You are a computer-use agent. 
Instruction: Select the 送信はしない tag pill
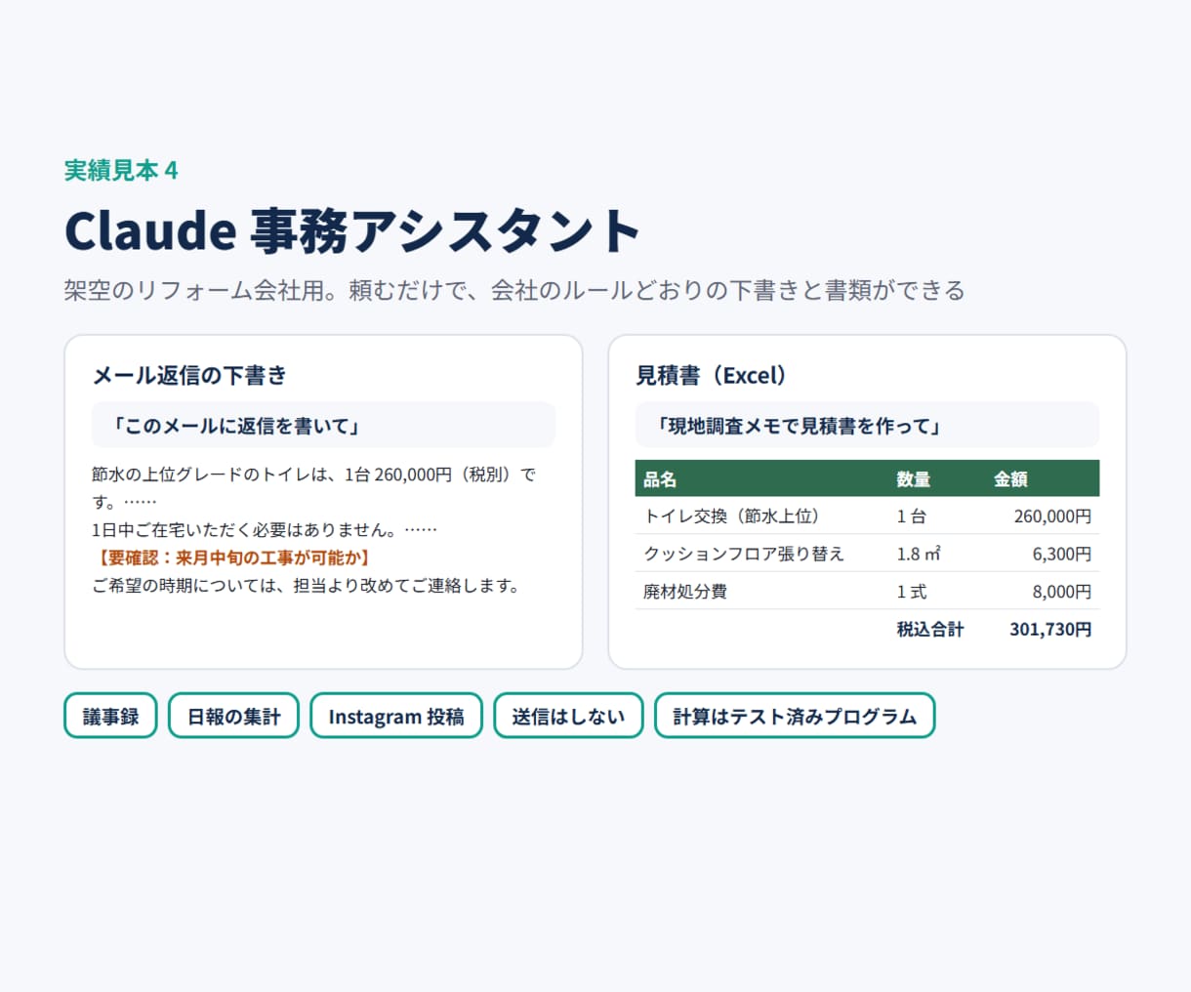(x=568, y=716)
